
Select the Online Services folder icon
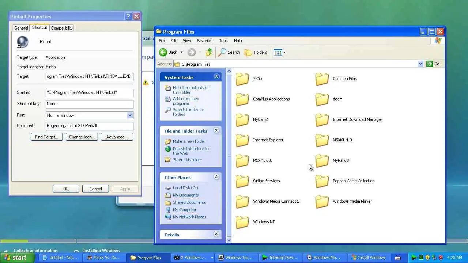coord(242,181)
